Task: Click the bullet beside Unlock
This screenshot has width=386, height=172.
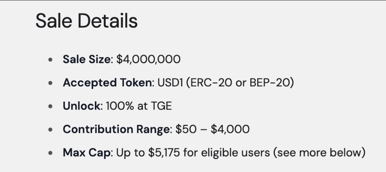Action: (x=50, y=106)
